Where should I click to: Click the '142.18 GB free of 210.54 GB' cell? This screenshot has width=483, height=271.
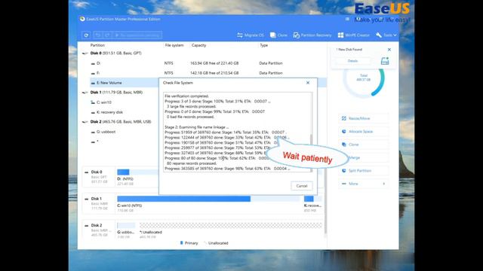click(x=214, y=73)
